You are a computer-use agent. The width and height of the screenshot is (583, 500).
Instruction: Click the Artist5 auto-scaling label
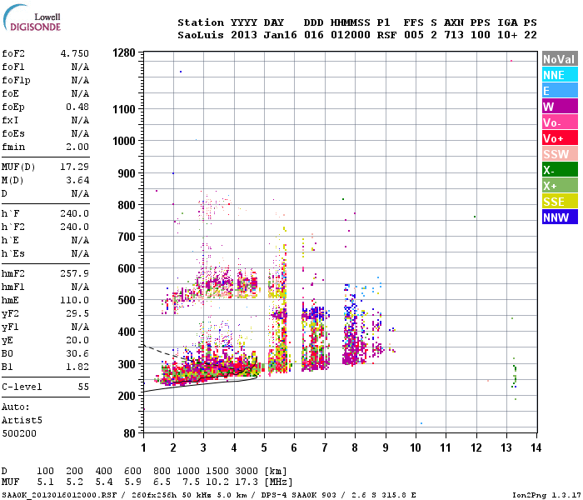pos(22,420)
